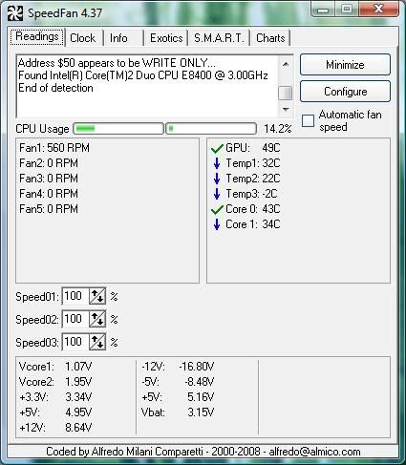Select the Fan5: 0 RPM reading
The height and width of the screenshot is (465, 406).
click(x=49, y=209)
